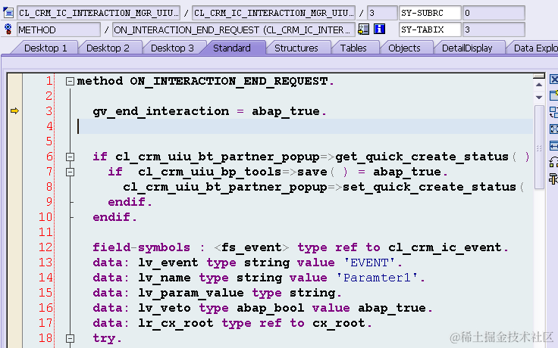This screenshot has height=348, width=558.
Task: Switch to the Desktop 1 tab
Action: [x=45, y=48]
